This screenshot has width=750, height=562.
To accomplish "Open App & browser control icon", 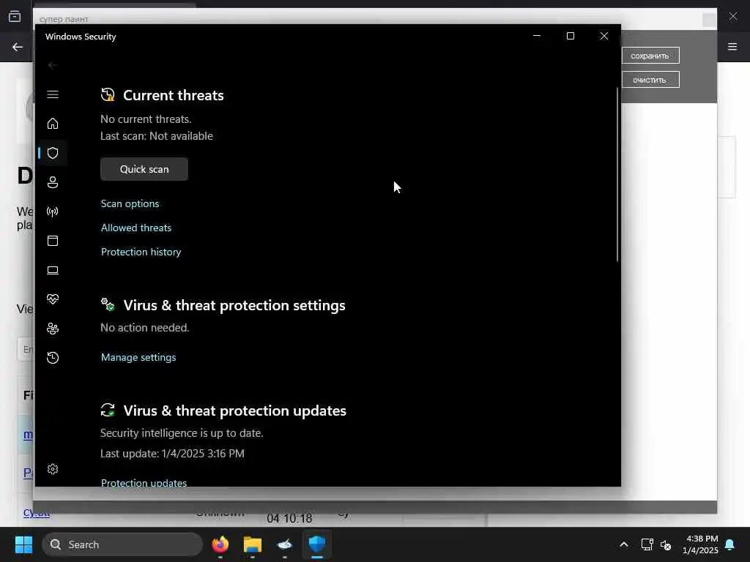I will click(53, 241).
